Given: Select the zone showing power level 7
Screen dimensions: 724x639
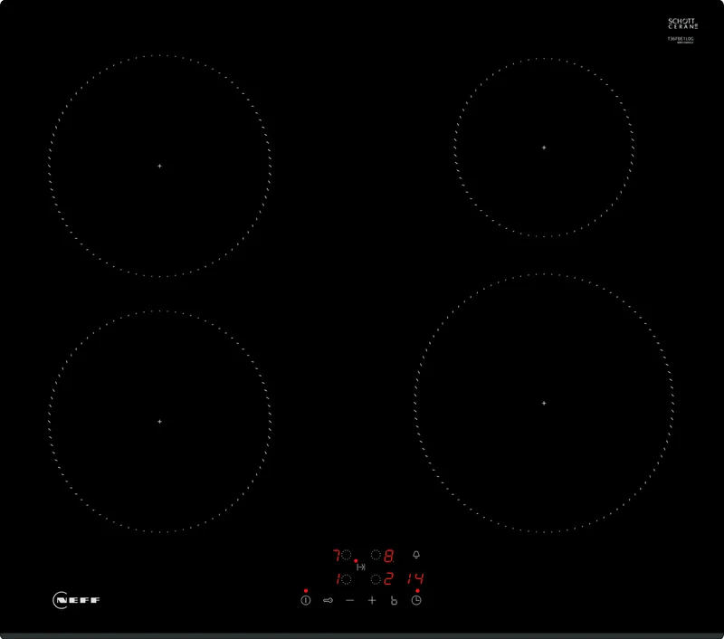Looking at the screenshot, I should 337,554.
